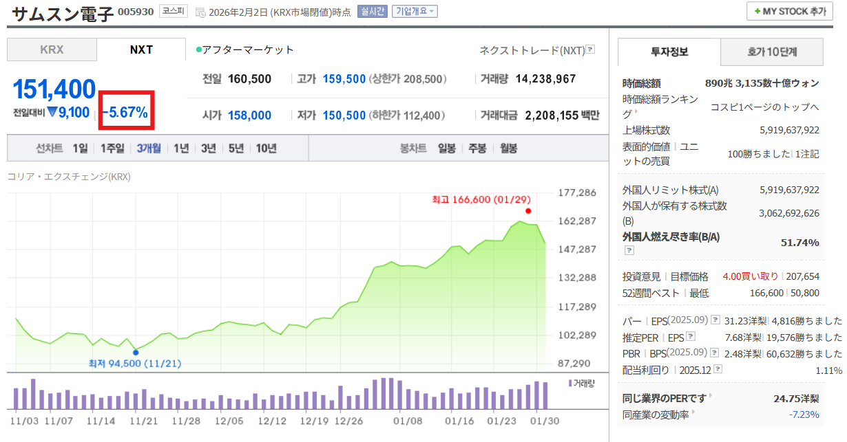This screenshot has width=847, height=442.
Task: Select the 1년 chart period
Action: tap(181, 148)
